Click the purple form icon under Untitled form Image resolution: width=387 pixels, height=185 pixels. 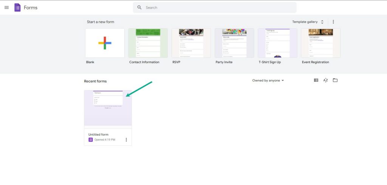click(x=91, y=140)
